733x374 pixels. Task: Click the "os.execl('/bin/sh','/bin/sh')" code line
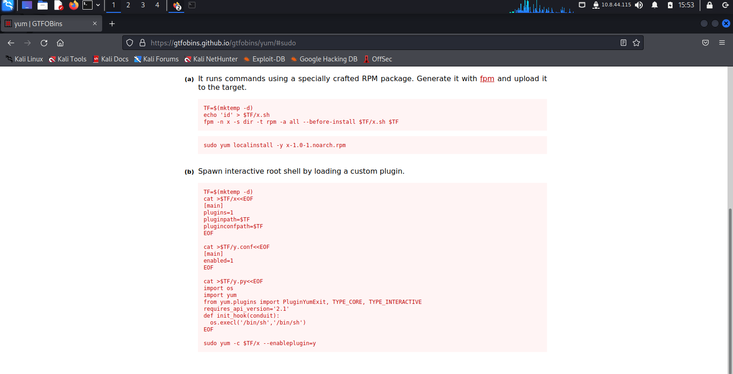coord(258,323)
